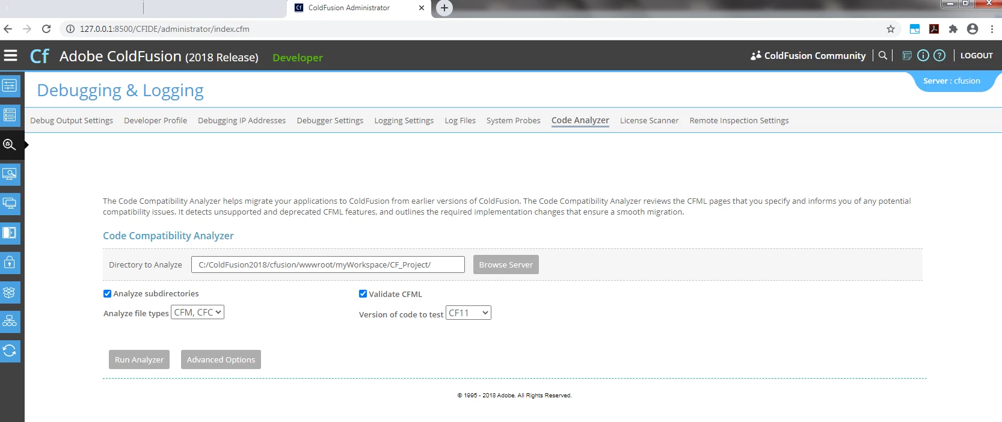
Task: Click the Cf ColdFusion logo
Action: tap(40, 57)
